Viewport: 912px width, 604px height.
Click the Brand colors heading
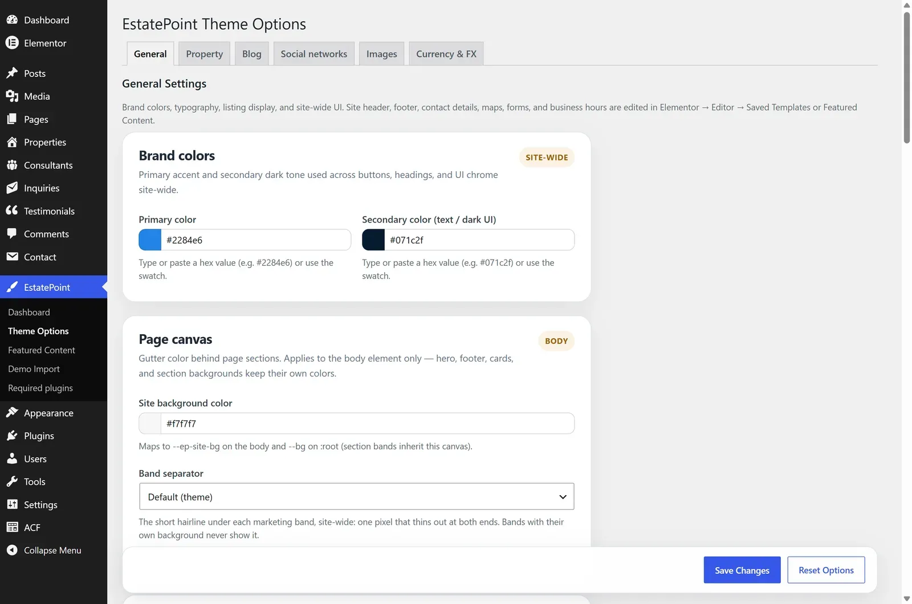tap(177, 156)
